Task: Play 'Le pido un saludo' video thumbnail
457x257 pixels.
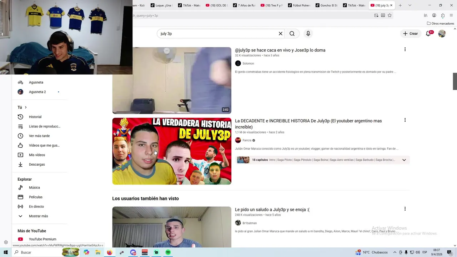Action: coord(172,227)
